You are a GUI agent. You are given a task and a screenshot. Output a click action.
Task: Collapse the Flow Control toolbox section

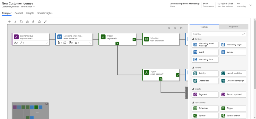[193, 103]
